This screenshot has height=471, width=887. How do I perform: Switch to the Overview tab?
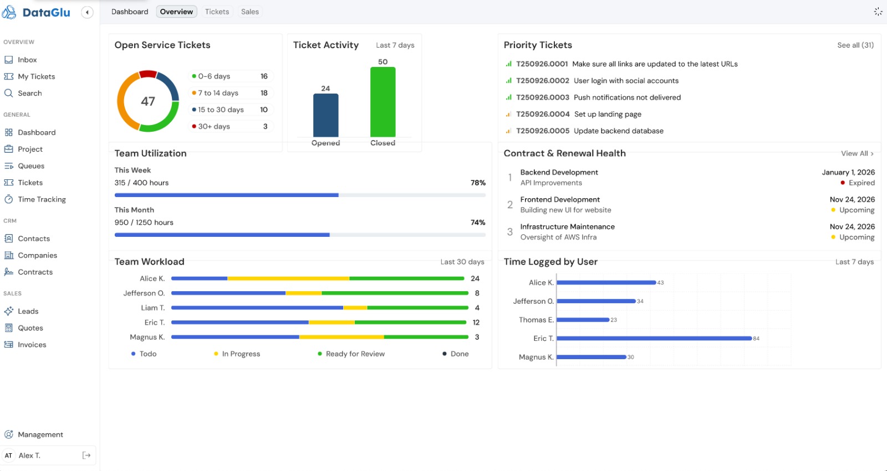coord(176,12)
